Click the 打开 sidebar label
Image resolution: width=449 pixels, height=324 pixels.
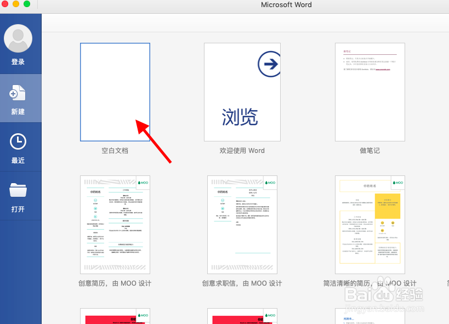pyautogui.click(x=18, y=209)
